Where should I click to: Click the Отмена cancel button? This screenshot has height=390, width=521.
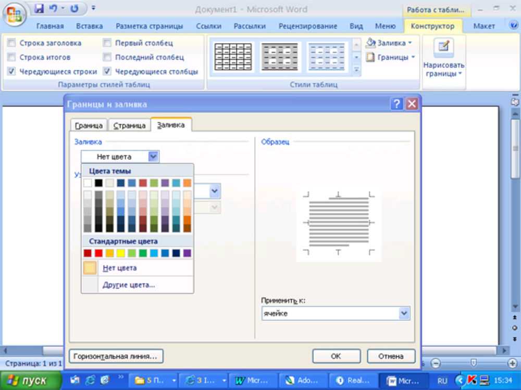391,356
